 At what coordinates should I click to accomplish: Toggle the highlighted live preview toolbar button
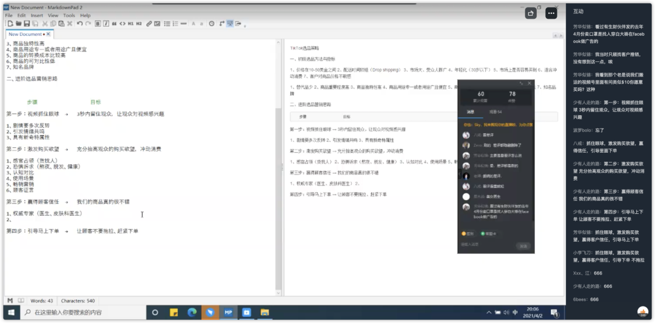[230, 24]
